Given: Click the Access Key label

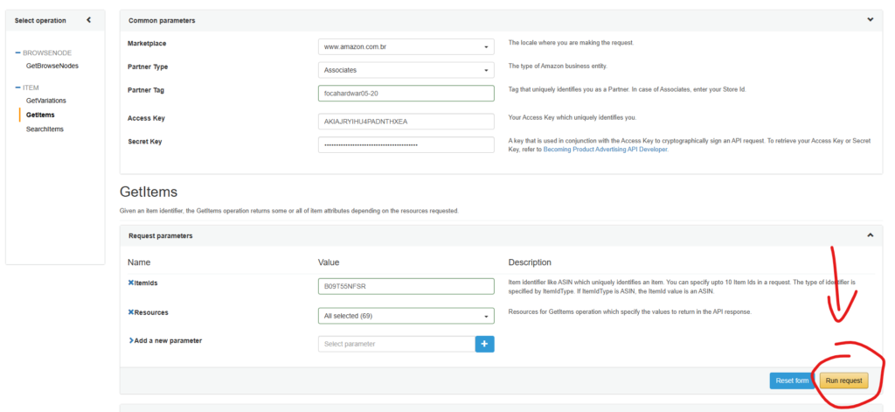Looking at the screenshot, I should [x=146, y=118].
